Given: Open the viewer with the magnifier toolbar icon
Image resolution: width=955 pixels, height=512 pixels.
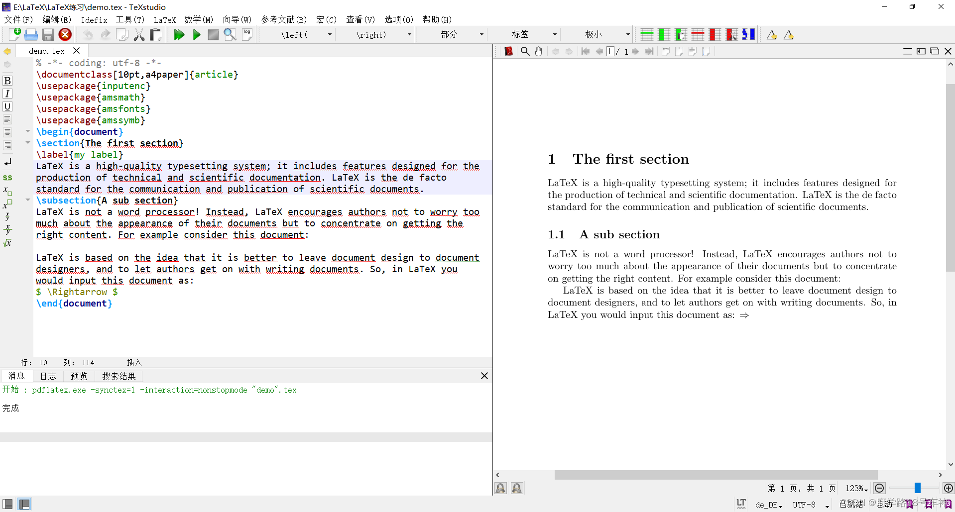Looking at the screenshot, I should pyautogui.click(x=230, y=34).
